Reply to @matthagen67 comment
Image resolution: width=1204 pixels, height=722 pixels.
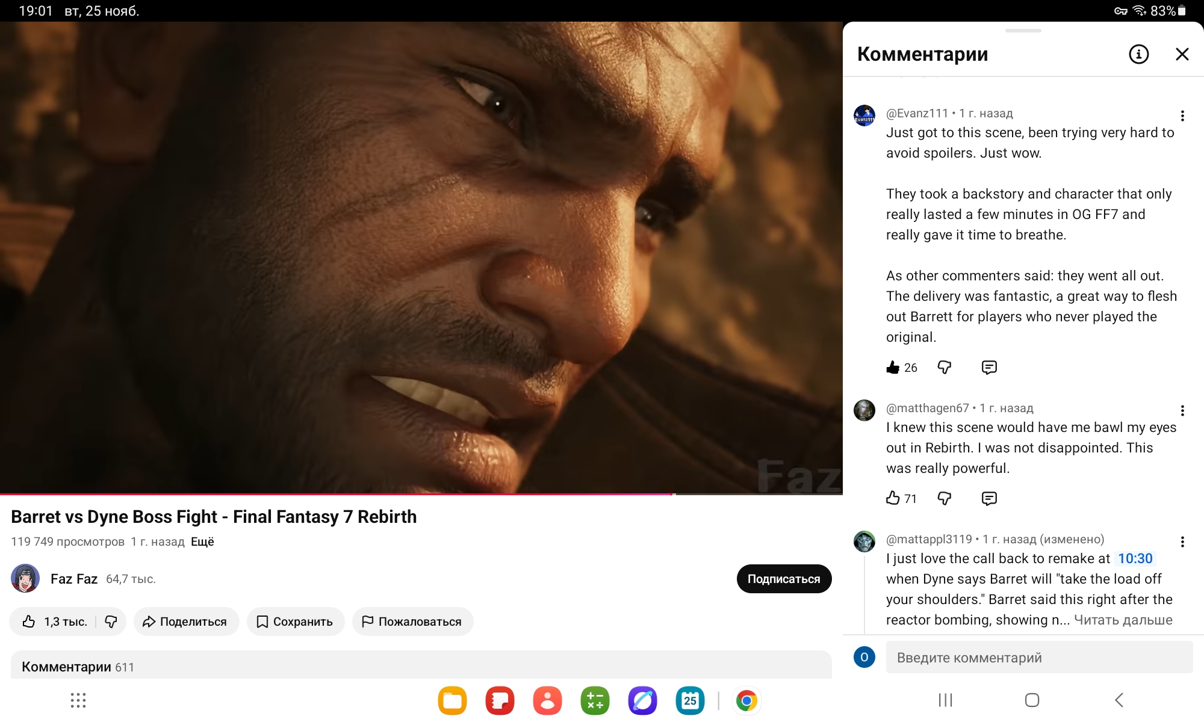tap(989, 498)
